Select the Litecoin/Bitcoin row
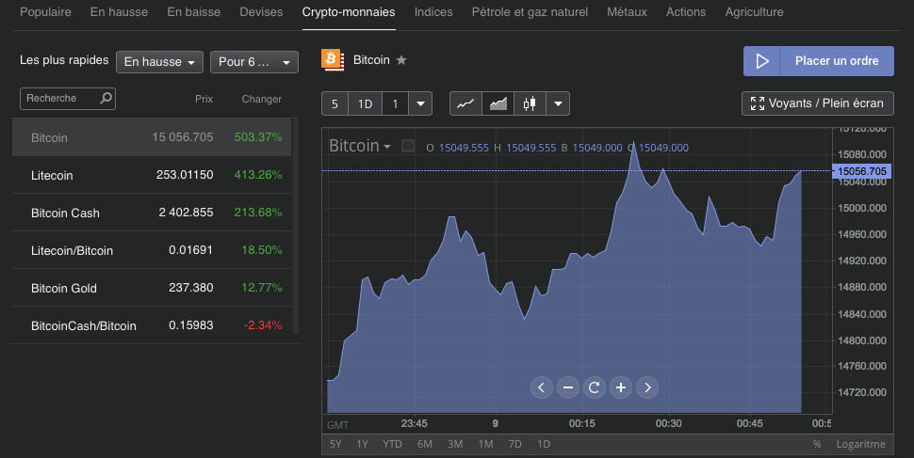This screenshot has height=458, width=914. (x=152, y=250)
